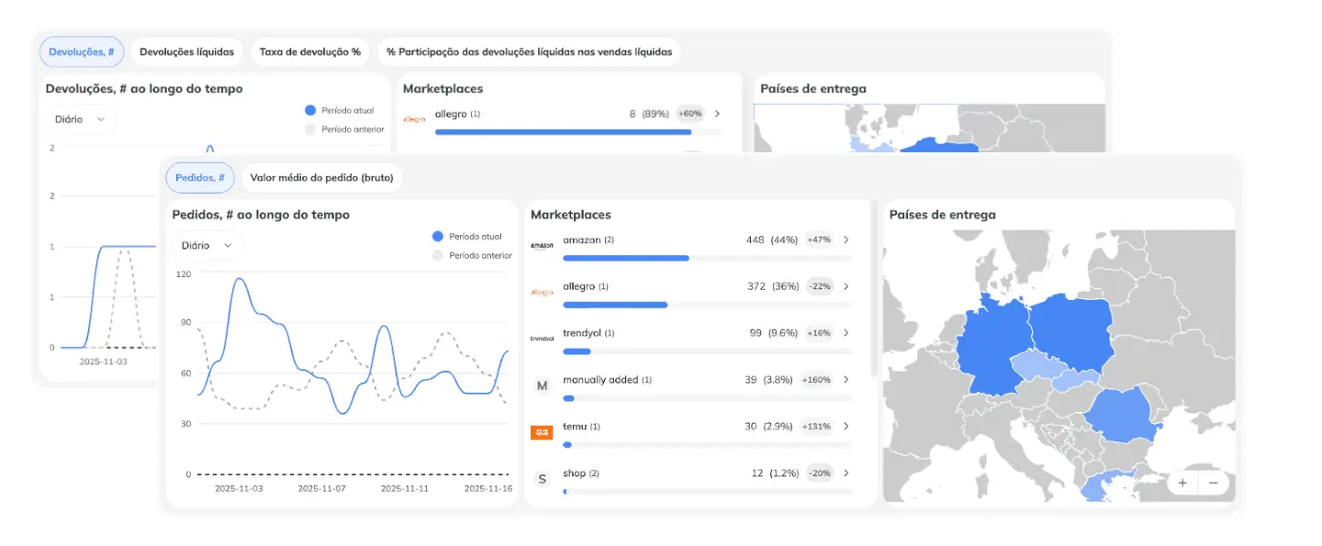Open the 'Taxa de devolução %' tab
This screenshot has height=546, width=1322.
[x=310, y=51]
